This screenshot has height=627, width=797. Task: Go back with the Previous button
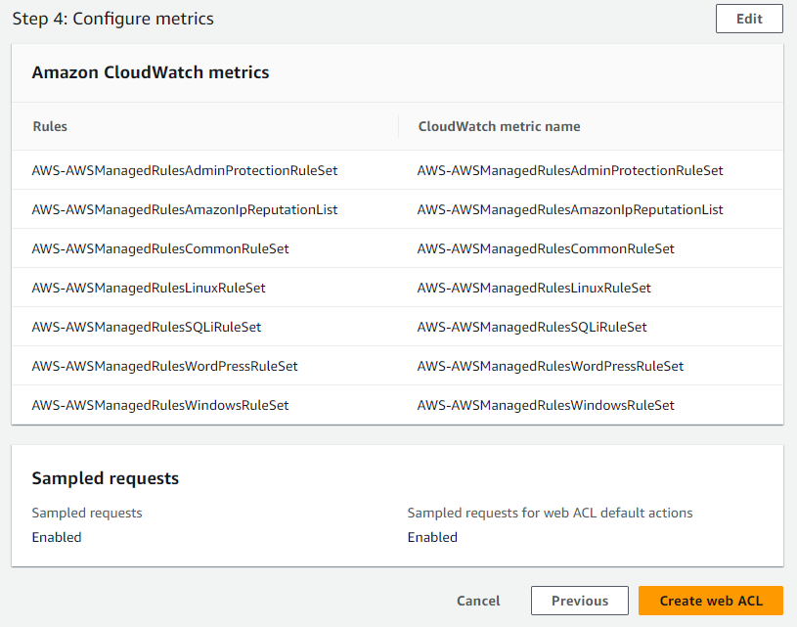pos(579,601)
